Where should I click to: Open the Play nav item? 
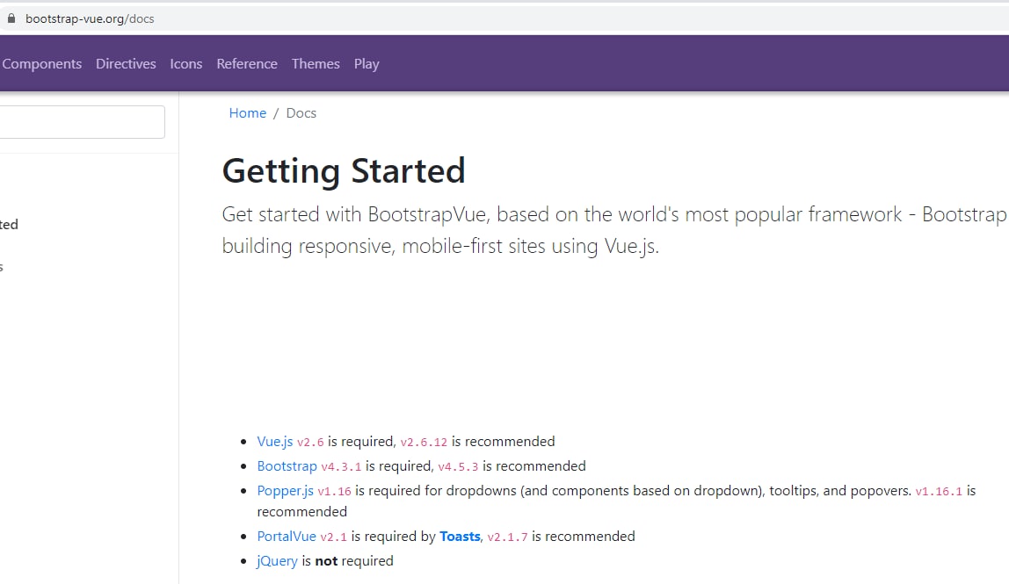point(367,64)
